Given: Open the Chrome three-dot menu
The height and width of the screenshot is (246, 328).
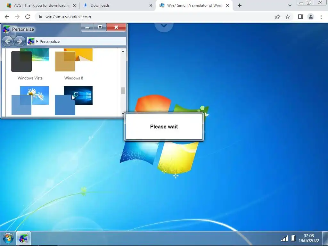Looking at the screenshot, I should coord(321,17).
